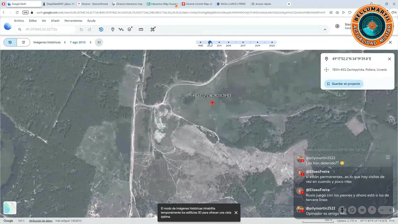This screenshot has height=224, width=398.
Task: Click the undo arrow in the toolbar
Action: tap(81, 29)
